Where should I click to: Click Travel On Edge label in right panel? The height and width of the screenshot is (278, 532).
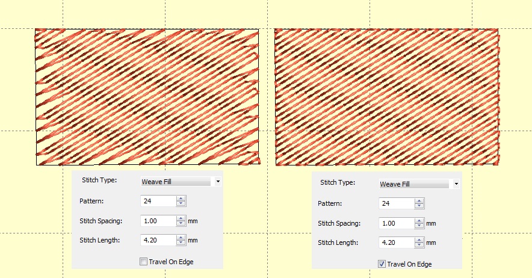pyautogui.click(x=409, y=264)
